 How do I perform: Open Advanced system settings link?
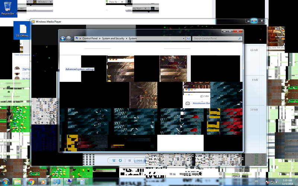click(x=80, y=69)
